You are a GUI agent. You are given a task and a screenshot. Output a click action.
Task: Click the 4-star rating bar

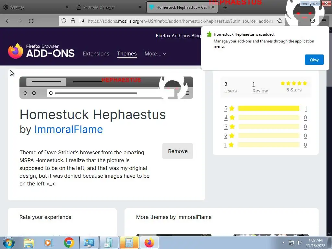(x=269, y=117)
